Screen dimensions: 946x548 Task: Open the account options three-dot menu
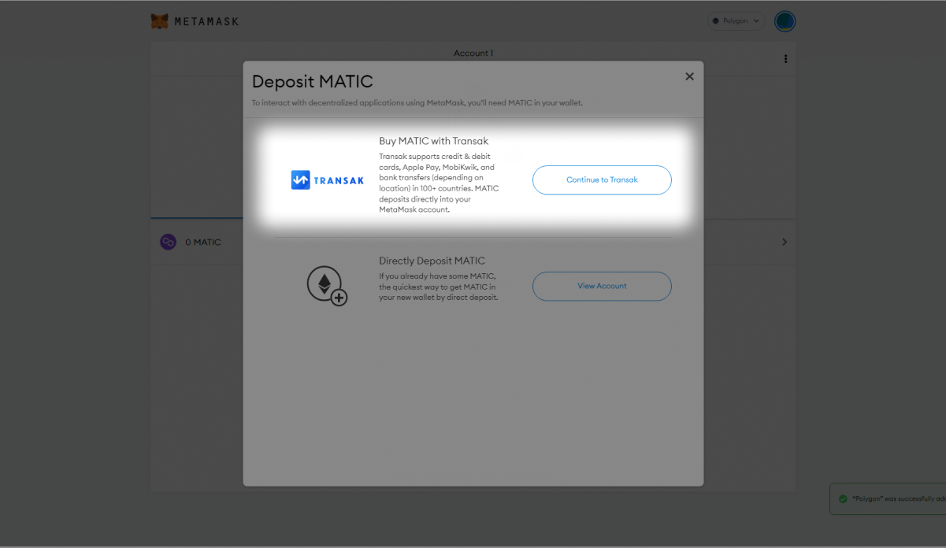[785, 59]
